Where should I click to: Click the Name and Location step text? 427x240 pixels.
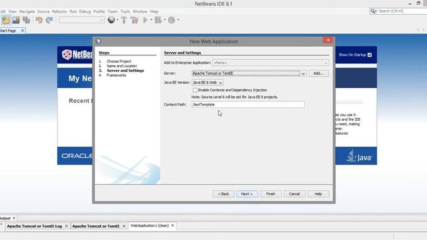pos(121,66)
